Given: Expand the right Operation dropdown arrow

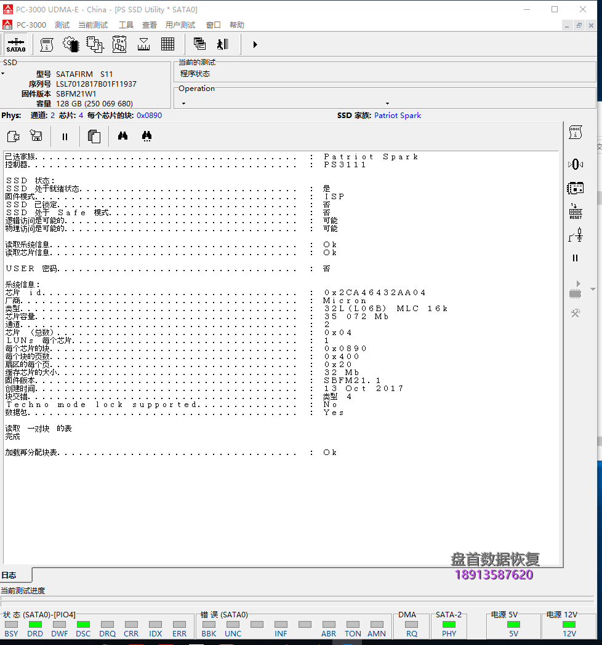Looking at the screenshot, I should (387, 104).
